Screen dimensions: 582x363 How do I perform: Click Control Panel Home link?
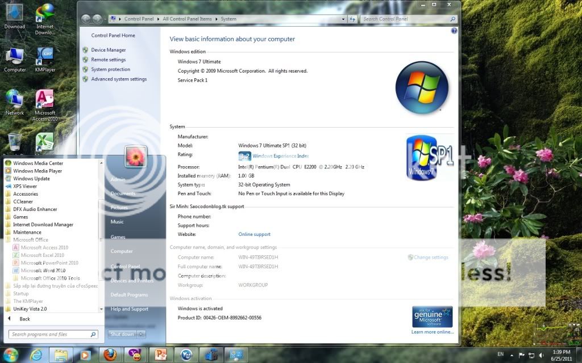tap(113, 36)
